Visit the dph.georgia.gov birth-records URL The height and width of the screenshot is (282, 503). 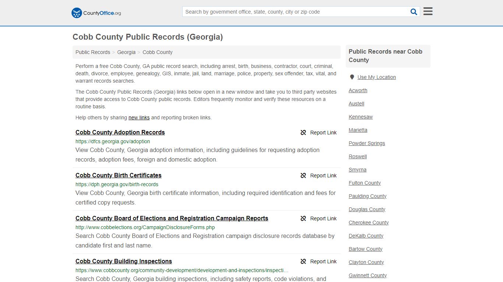pyautogui.click(x=117, y=184)
